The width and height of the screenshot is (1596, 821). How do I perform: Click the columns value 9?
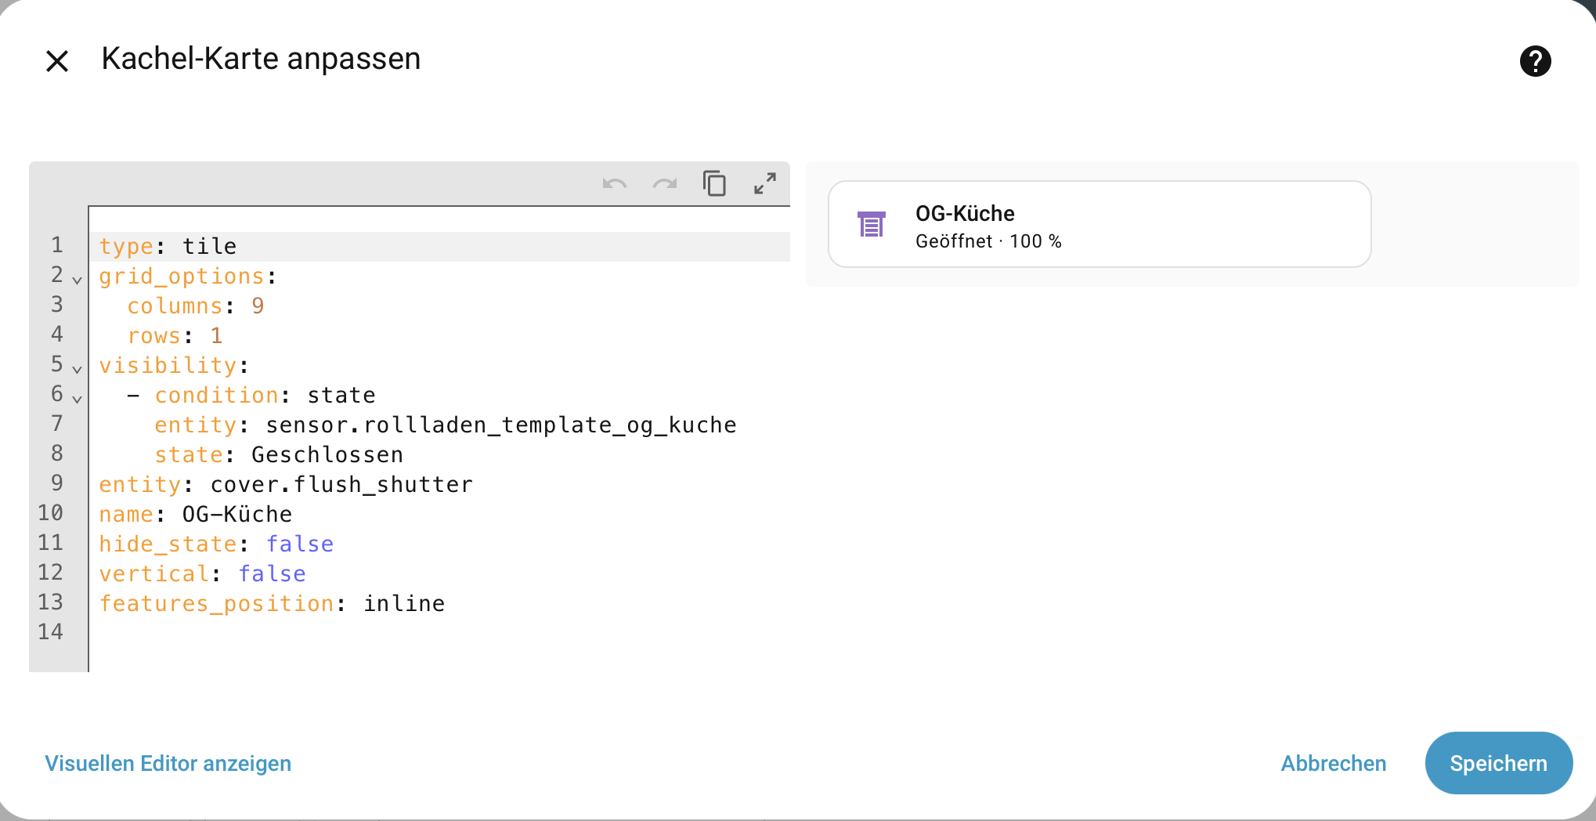pos(258,306)
